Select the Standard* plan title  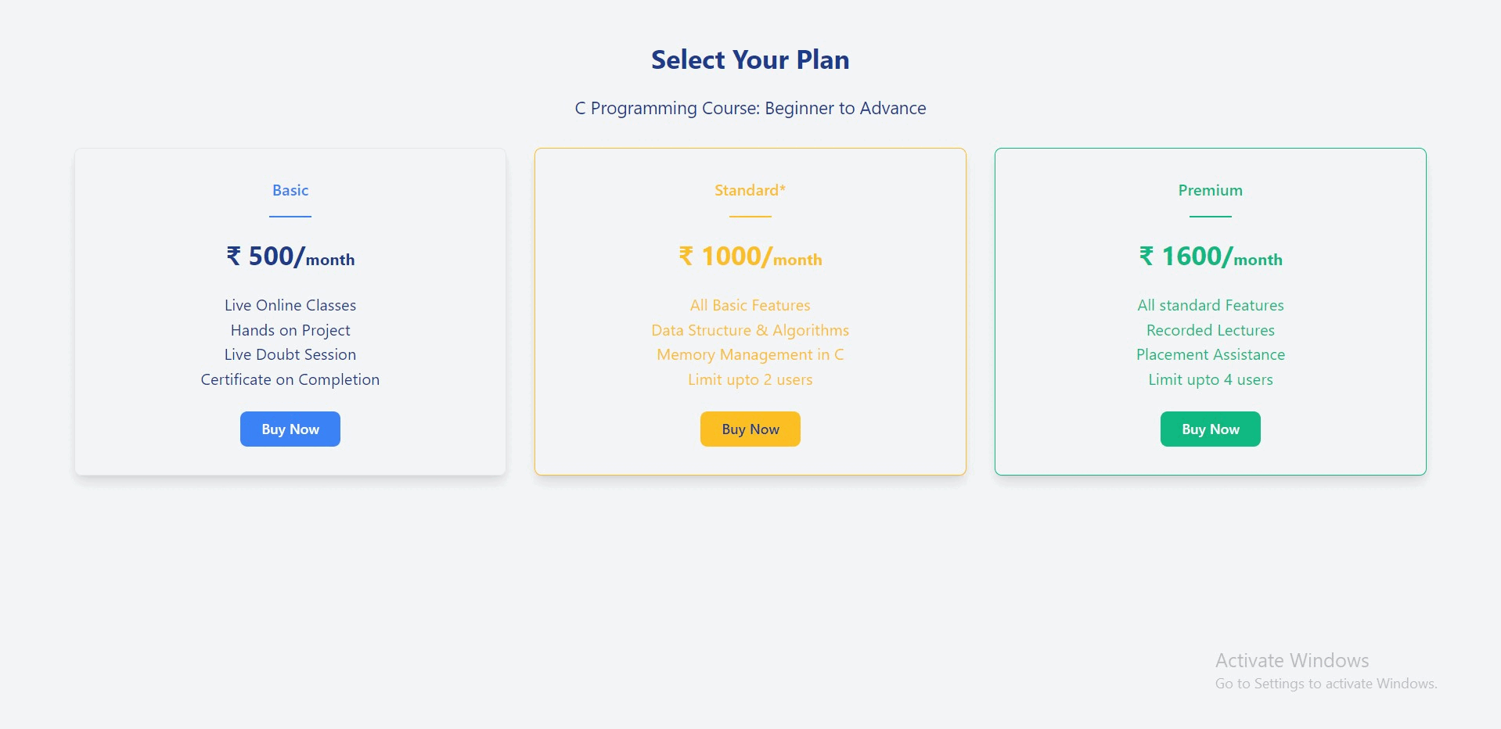[x=750, y=190]
